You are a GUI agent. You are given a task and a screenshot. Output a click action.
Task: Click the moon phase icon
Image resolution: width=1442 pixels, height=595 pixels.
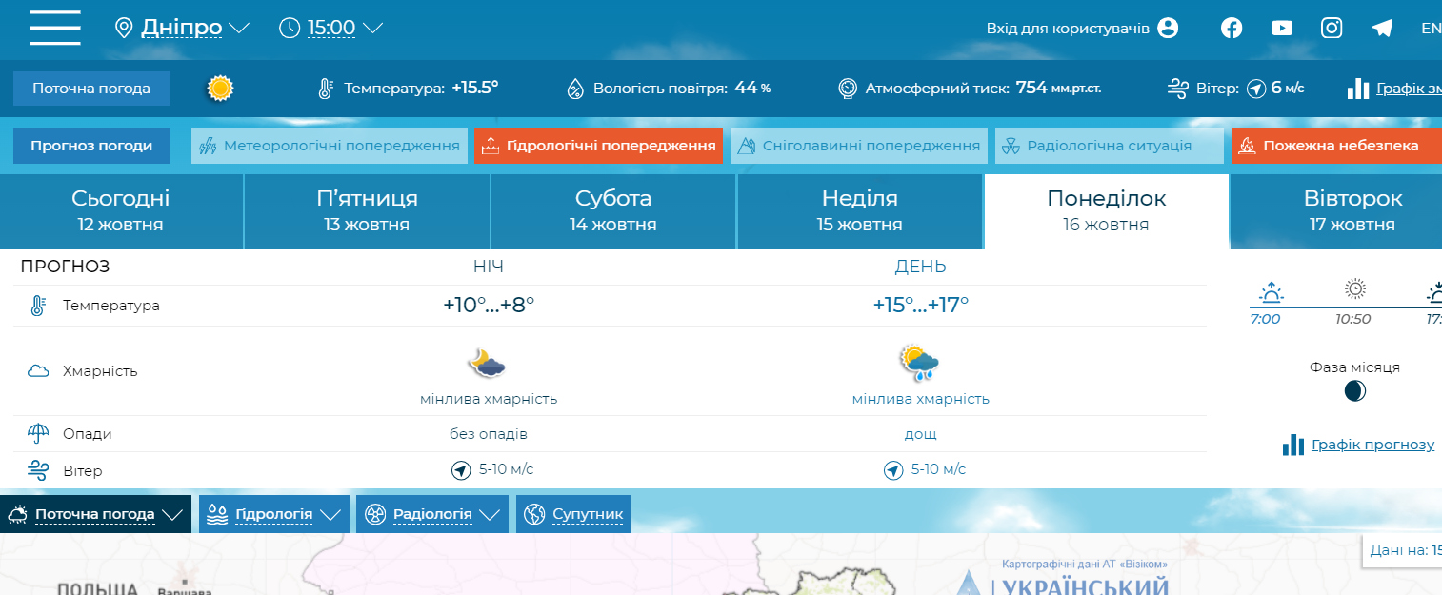(x=1354, y=390)
